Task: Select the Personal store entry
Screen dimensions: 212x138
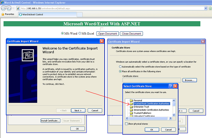Action: coord(138,100)
